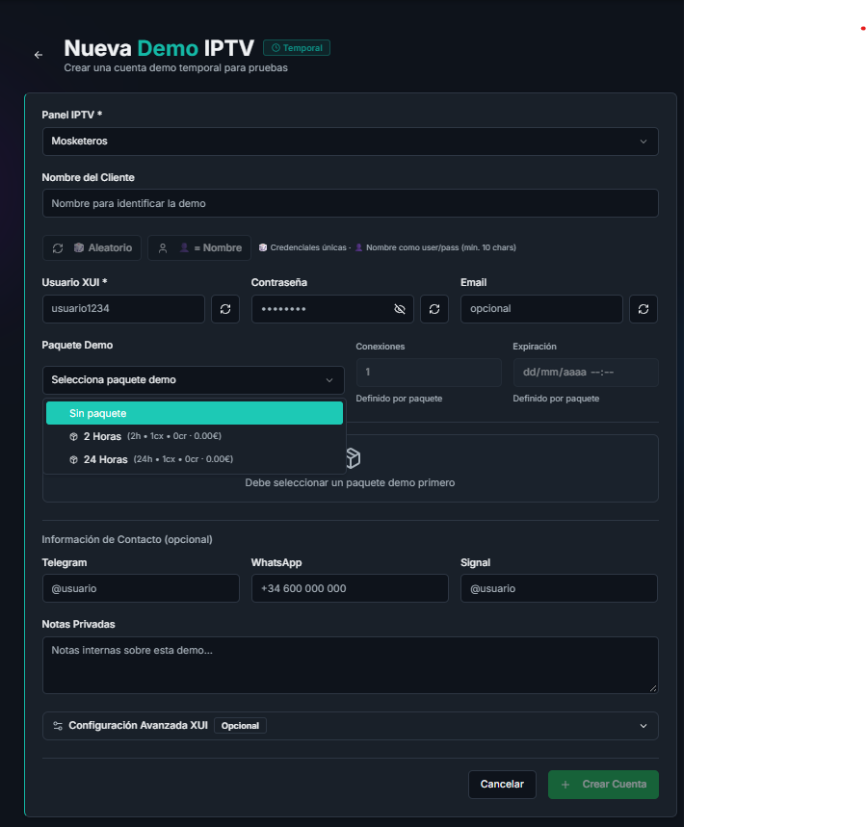Screen dimensions: 867x827
Task: Focus the Signal @usuario field
Action: (x=559, y=588)
